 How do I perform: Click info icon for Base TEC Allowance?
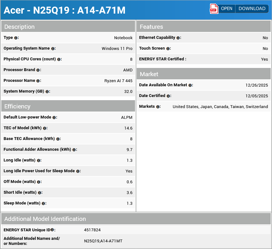58,139
